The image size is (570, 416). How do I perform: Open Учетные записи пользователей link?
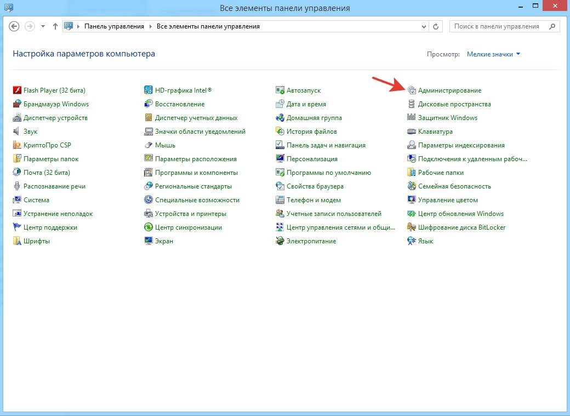tap(334, 214)
